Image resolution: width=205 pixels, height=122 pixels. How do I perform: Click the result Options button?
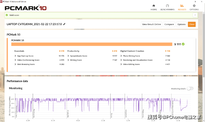(x=181, y=24)
